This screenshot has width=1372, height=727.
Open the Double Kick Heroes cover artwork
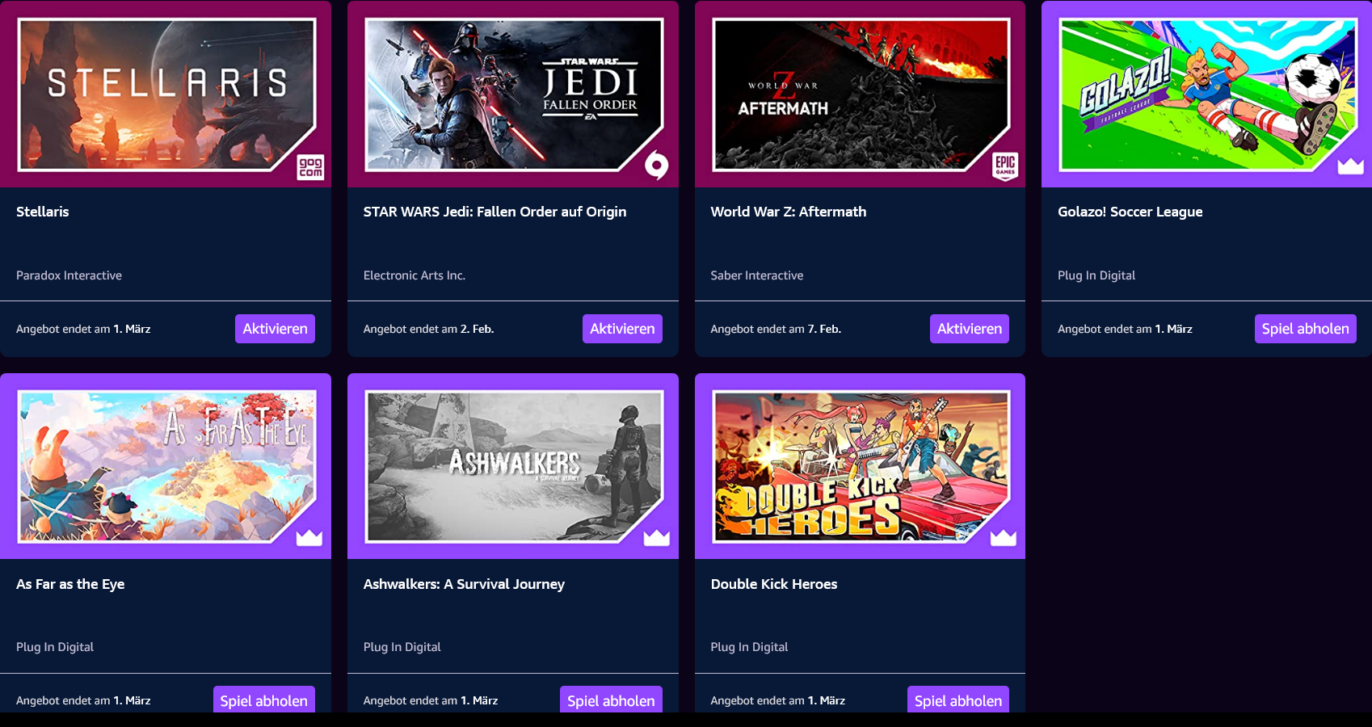(x=861, y=466)
